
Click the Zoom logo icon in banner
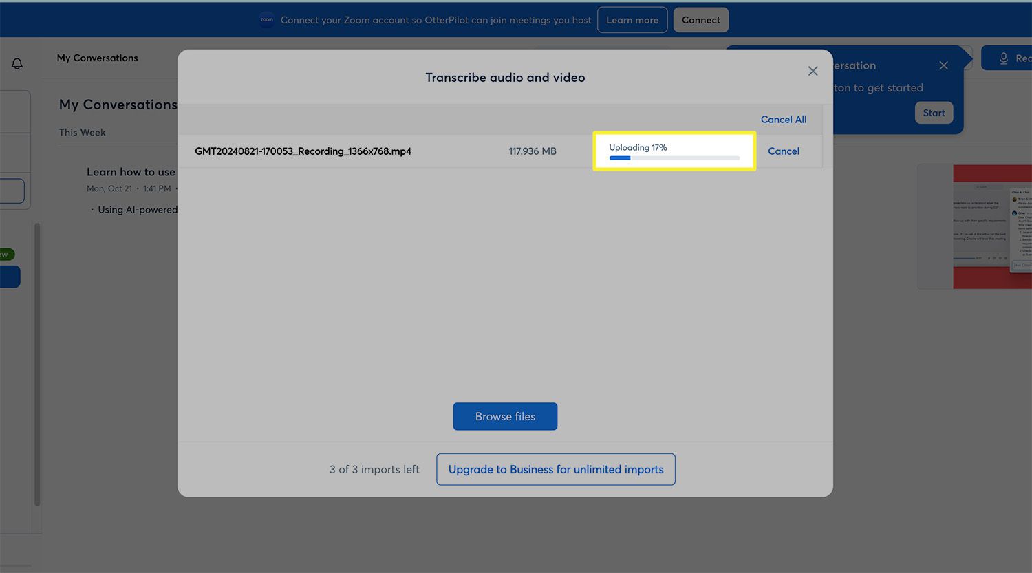tap(266, 20)
